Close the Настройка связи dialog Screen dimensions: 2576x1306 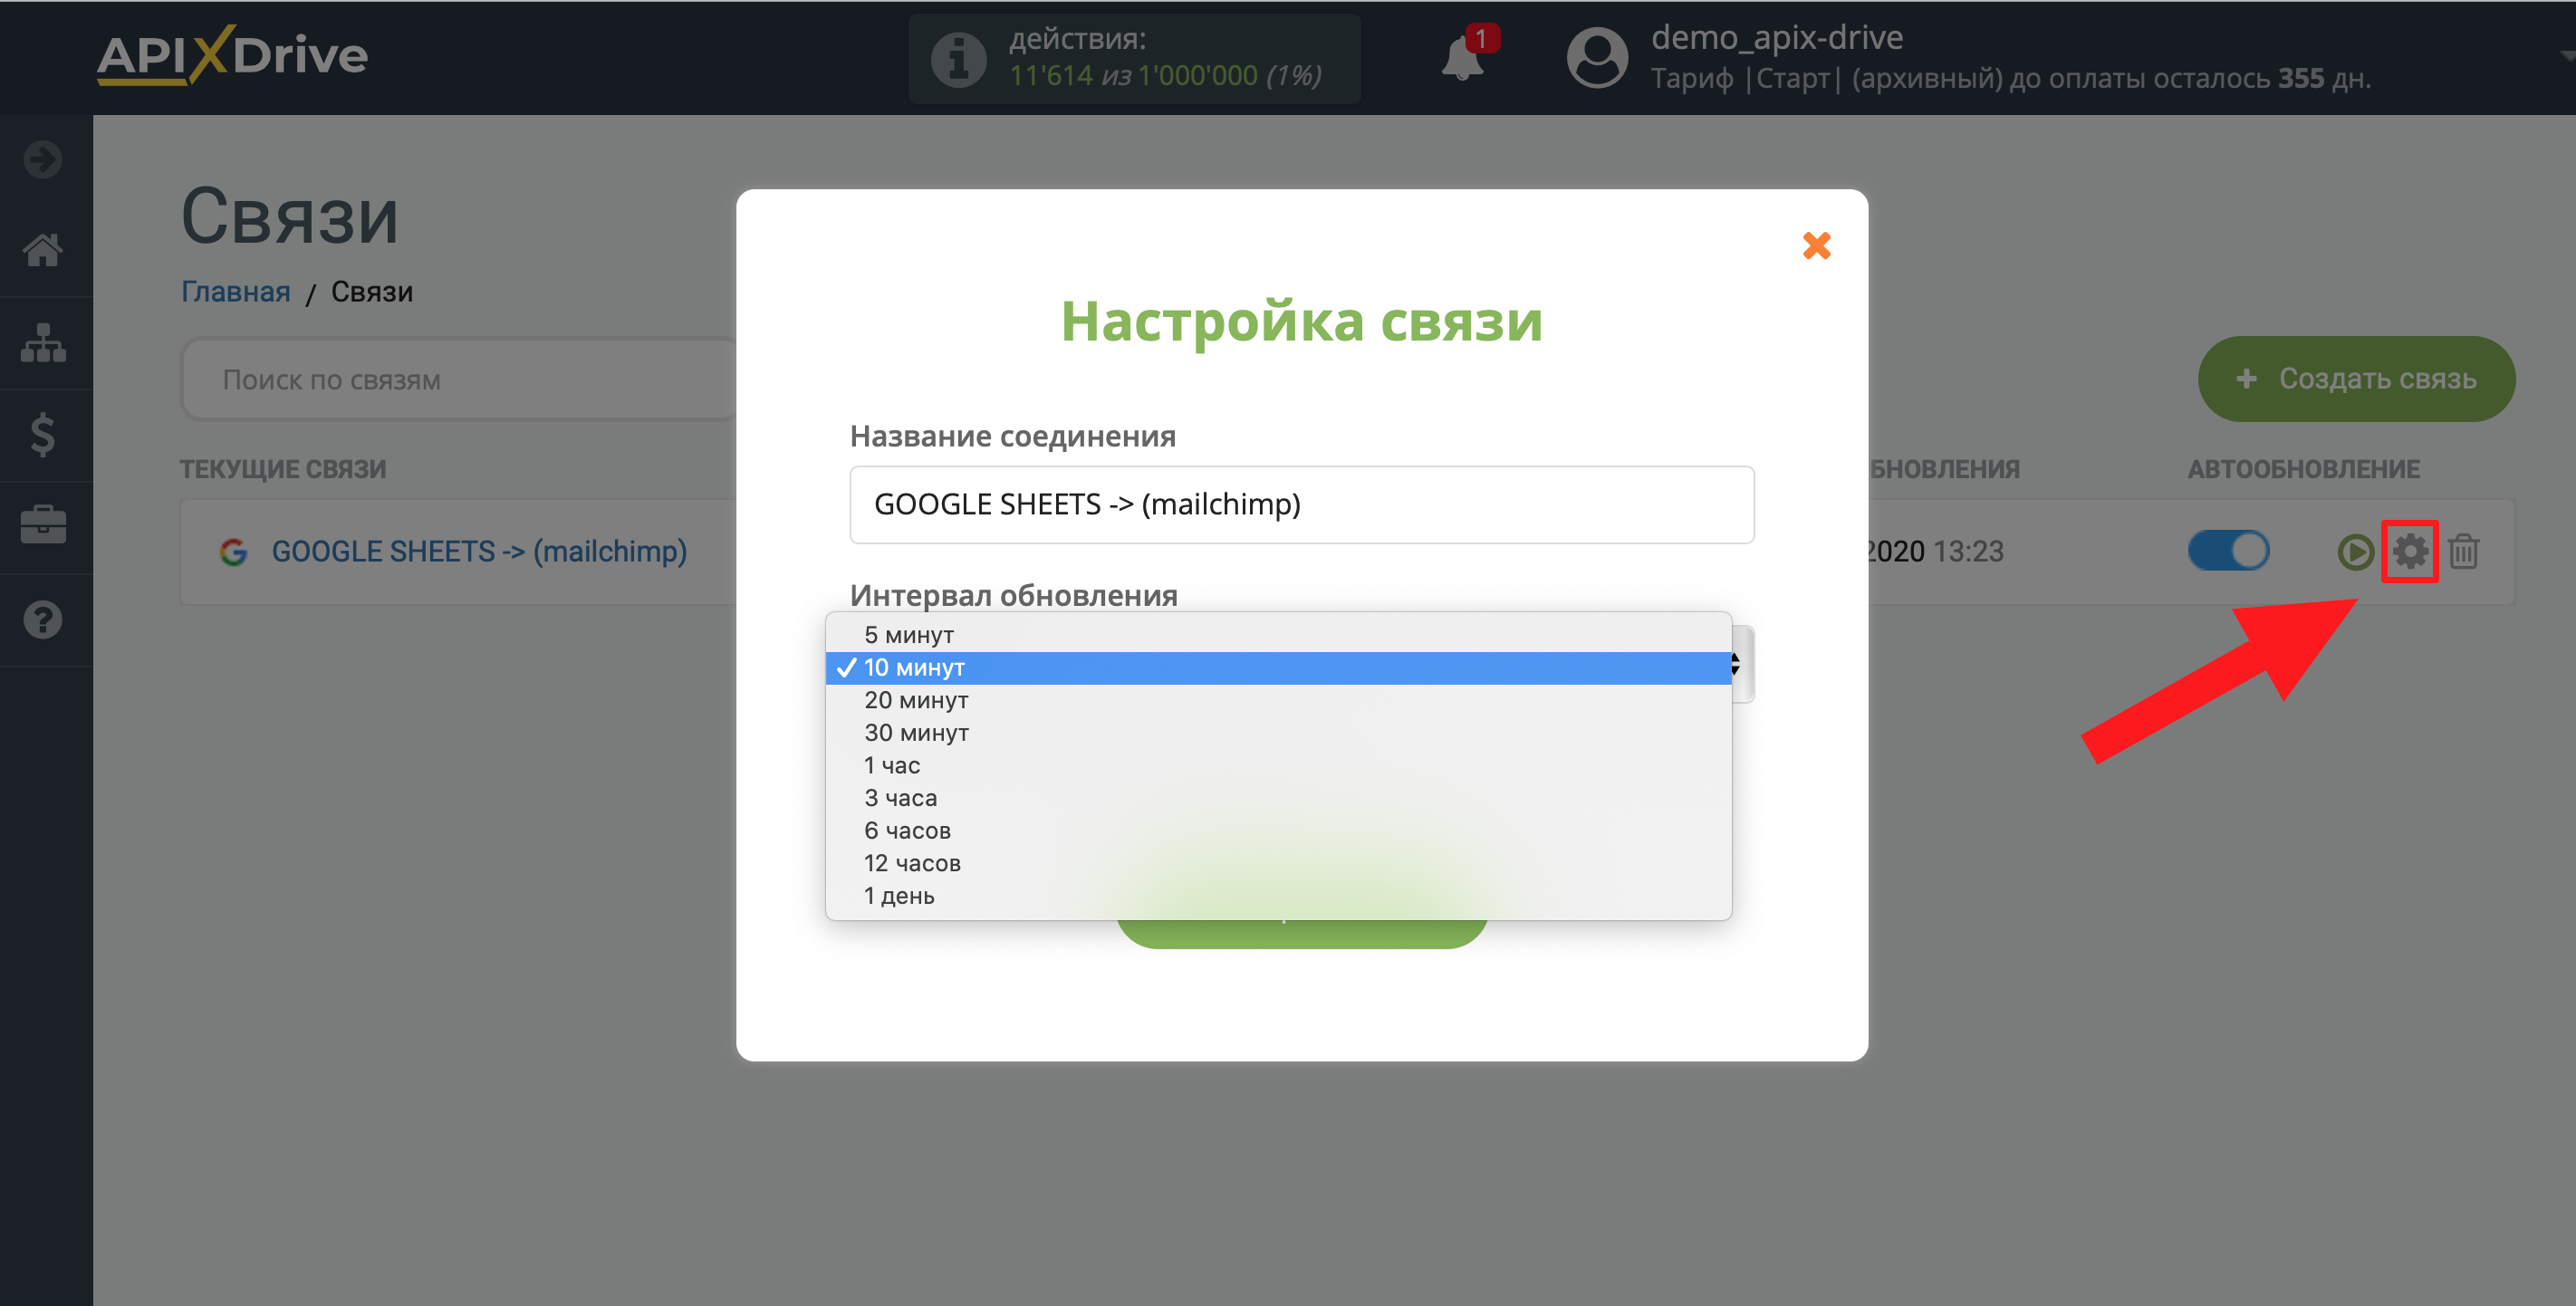point(1816,245)
